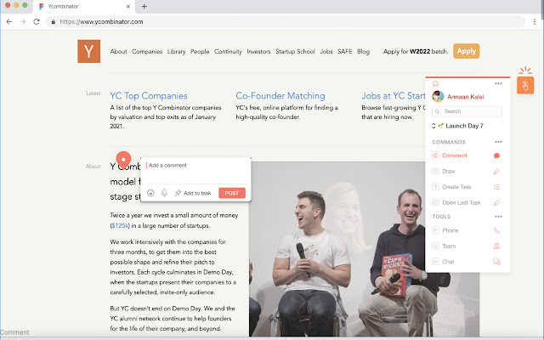Click the browser back arrow

click(x=9, y=21)
